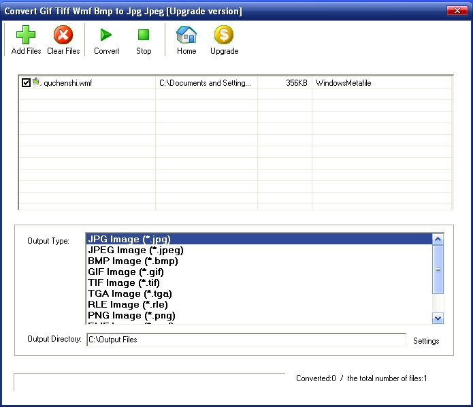Select the quchenshi.wmf file name

coord(68,83)
